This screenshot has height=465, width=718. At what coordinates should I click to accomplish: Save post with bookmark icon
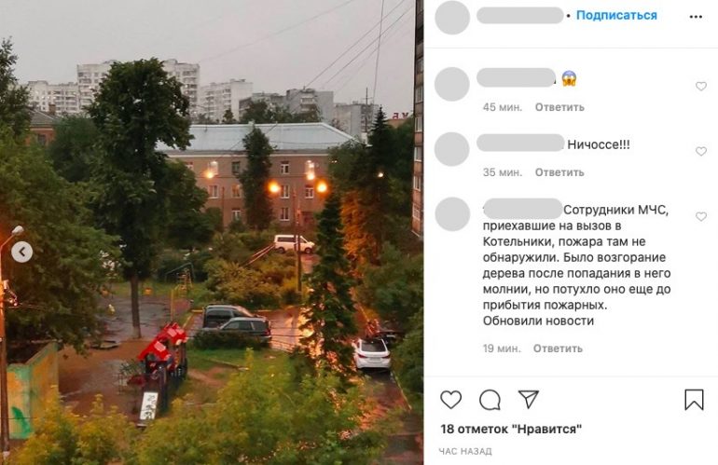[694, 400]
